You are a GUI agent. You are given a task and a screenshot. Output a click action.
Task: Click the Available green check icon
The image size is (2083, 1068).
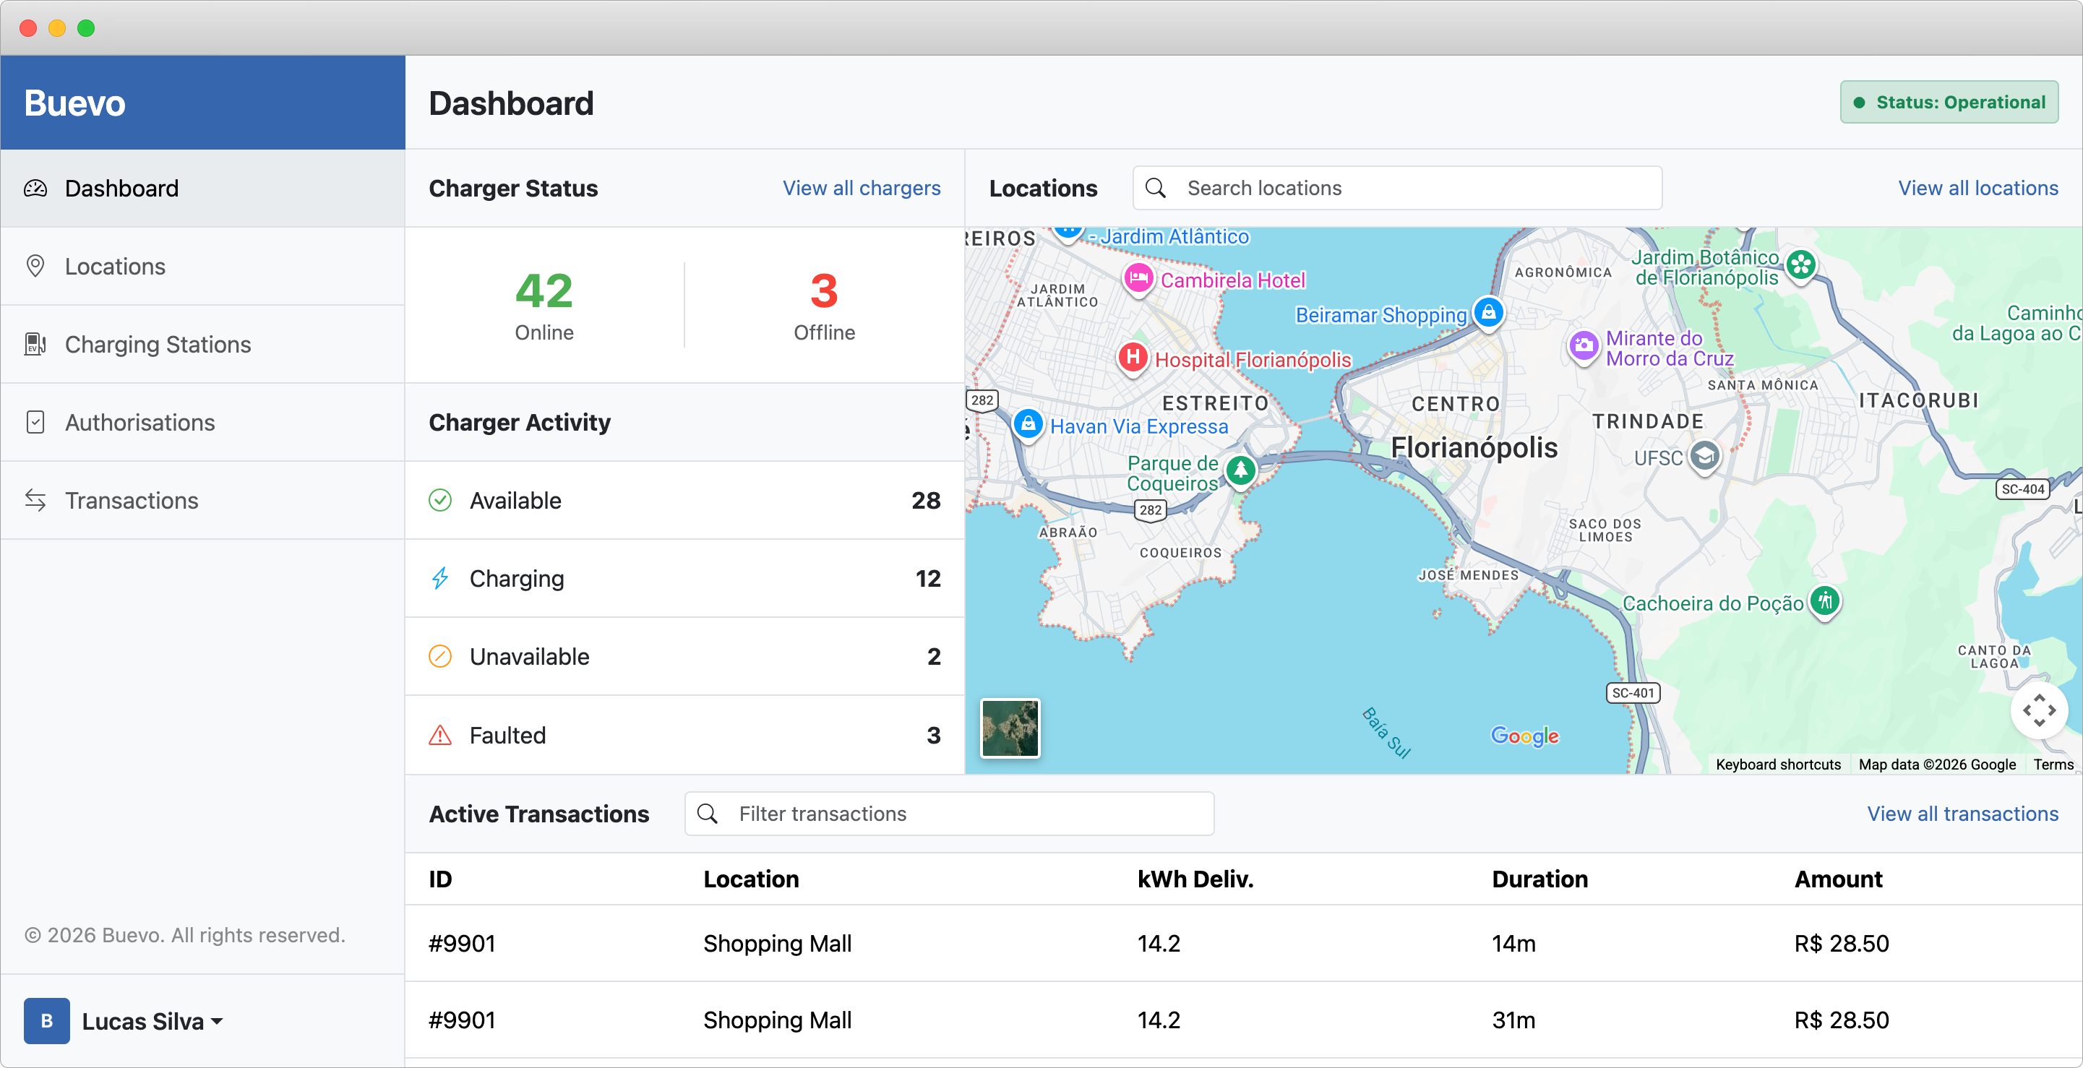pos(440,501)
